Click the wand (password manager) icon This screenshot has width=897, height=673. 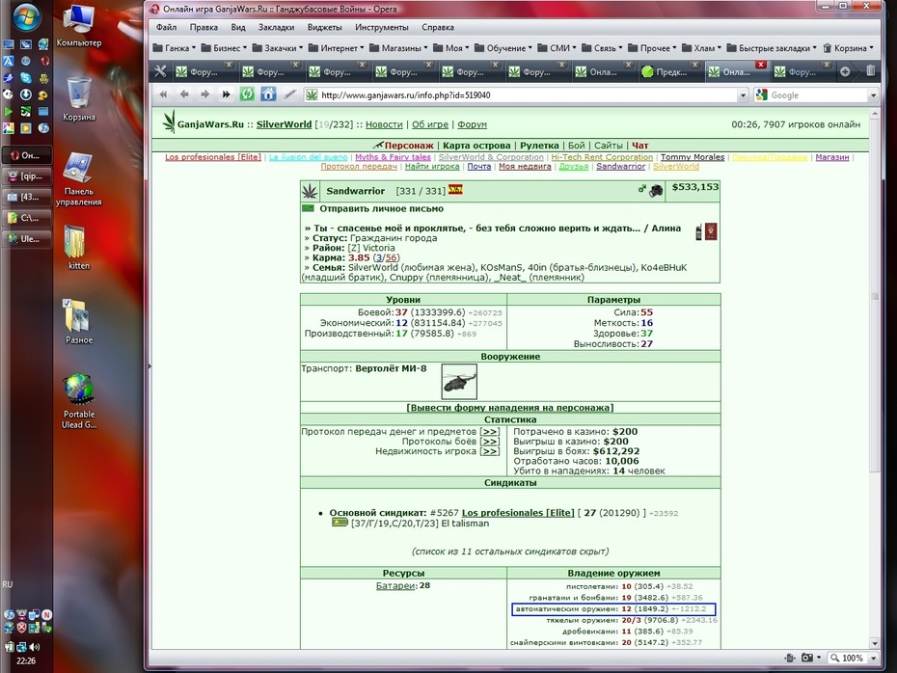pos(289,94)
